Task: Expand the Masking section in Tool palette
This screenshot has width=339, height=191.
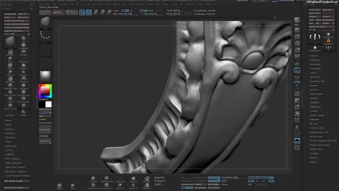Action: pos(314,98)
